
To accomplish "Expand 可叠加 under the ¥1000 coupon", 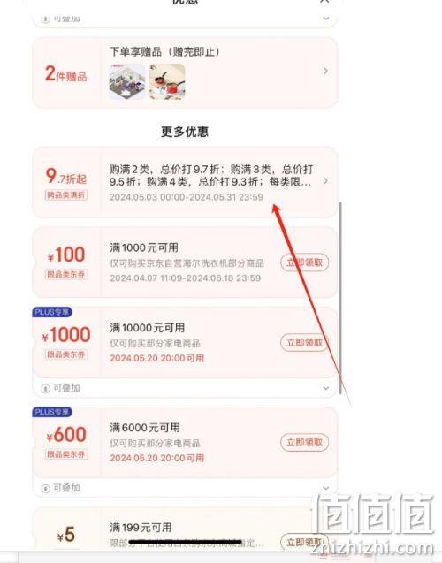I will pyautogui.click(x=325, y=388).
